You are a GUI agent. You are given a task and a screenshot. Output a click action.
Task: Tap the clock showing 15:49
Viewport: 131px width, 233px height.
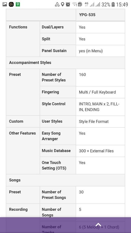(x=122, y=5)
